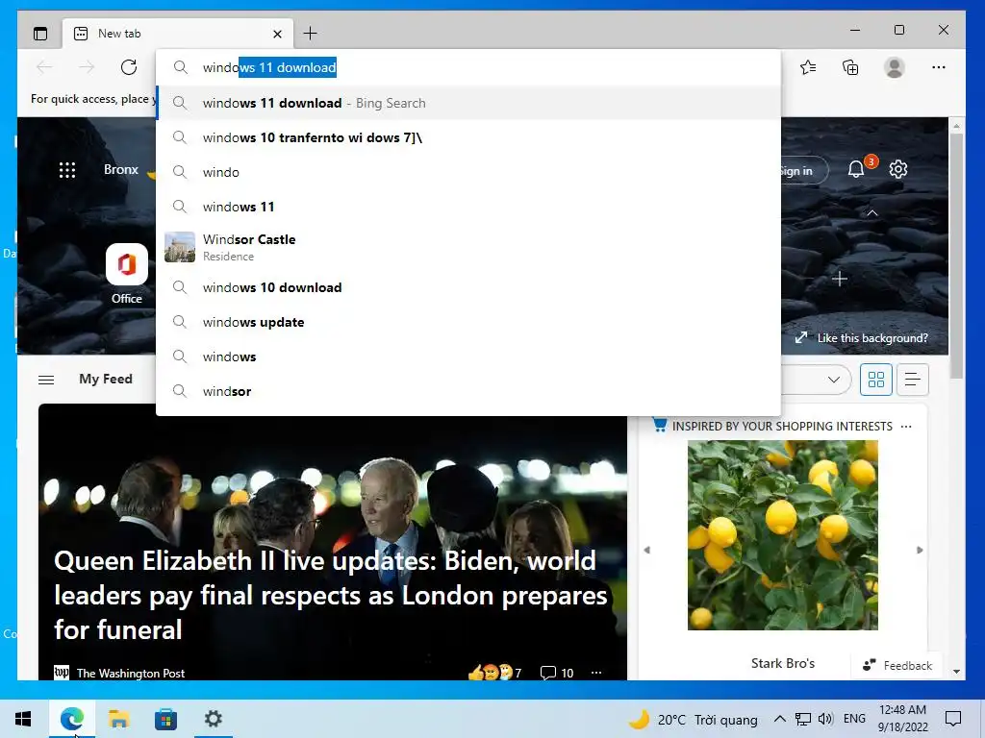Open the taskbar weather widget

(x=693, y=719)
